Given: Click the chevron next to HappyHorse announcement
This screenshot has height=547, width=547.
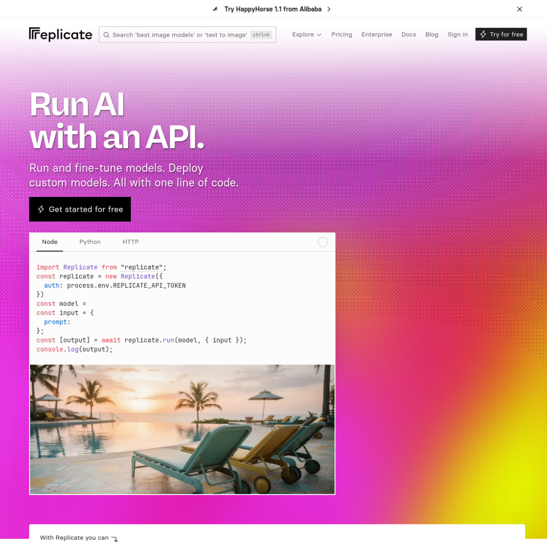Looking at the screenshot, I should click(x=329, y=9).
